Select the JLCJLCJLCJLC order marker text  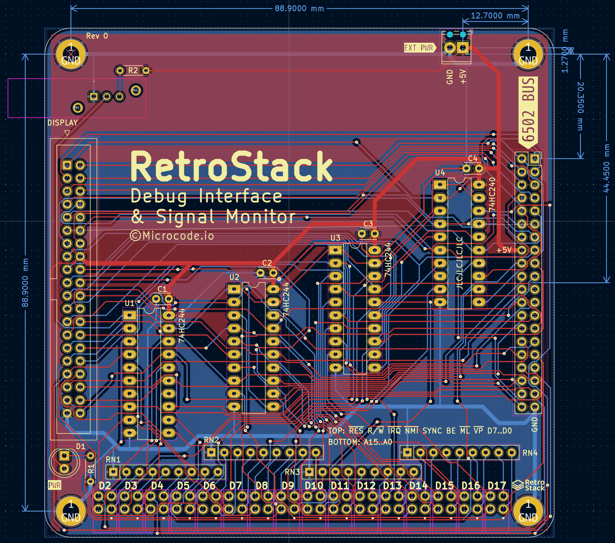click(x=460, y=263)
